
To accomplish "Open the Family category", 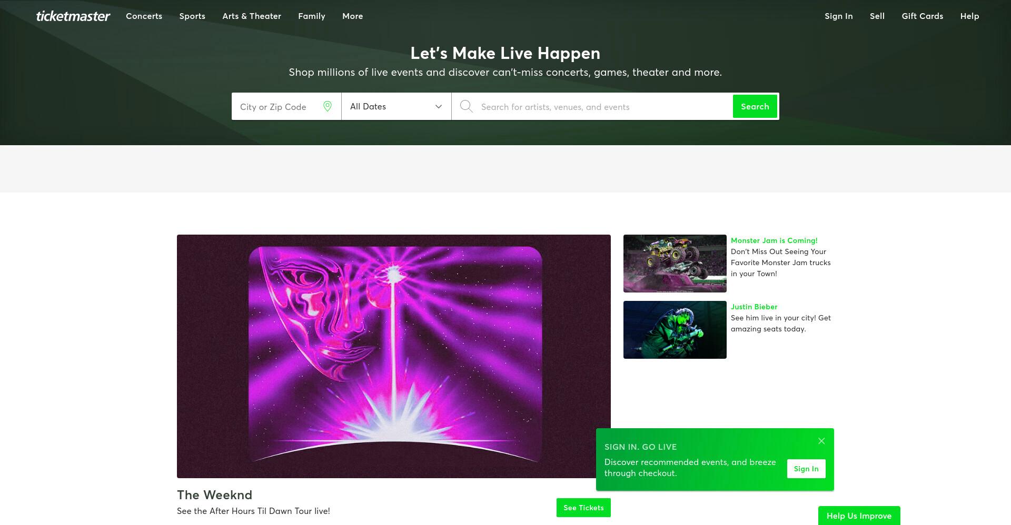I will point(312,16).
